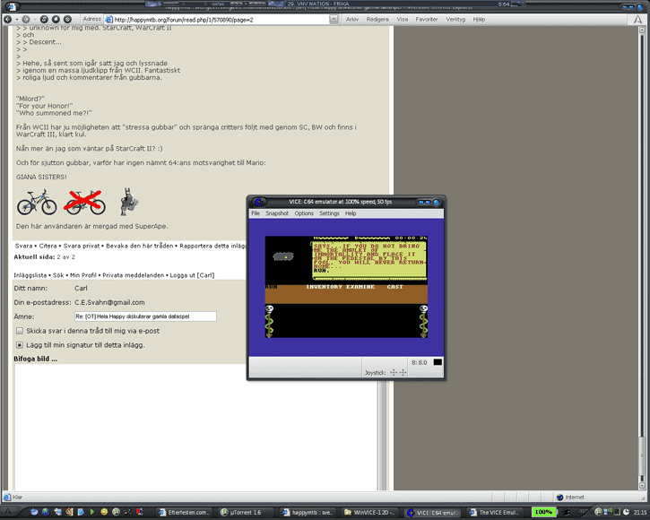Click Bevaka den här tråden link
Viewport: 650px width, 520px height.
click(x=139, y=246)
